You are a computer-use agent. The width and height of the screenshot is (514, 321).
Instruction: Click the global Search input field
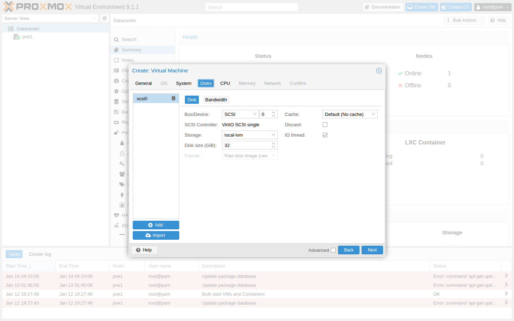(251, 7)
